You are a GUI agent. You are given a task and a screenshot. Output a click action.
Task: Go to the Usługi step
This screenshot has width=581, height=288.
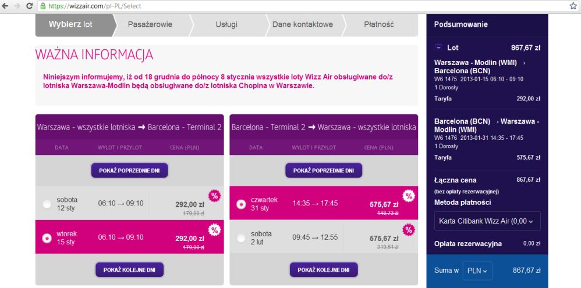pyautogui.click(x=226, y=25)
